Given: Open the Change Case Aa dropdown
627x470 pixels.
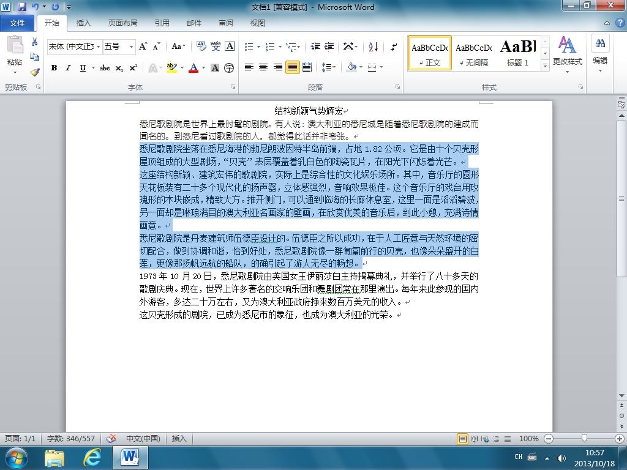Looking at the screenshot, I should coord(178,47).
